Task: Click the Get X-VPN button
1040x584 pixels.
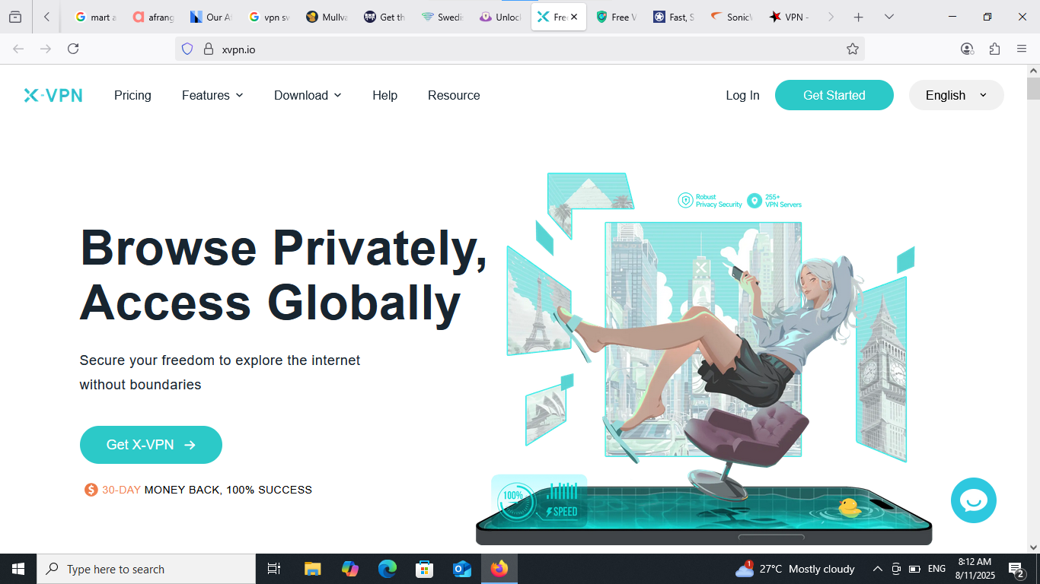Action: pyautogui.click(x=151, y=445)
